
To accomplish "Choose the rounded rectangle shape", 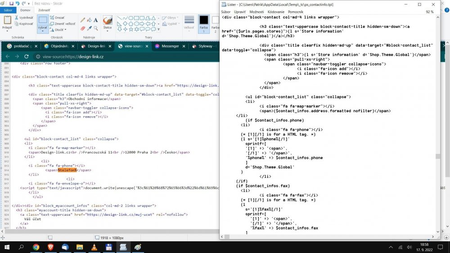I will (142, 18).
